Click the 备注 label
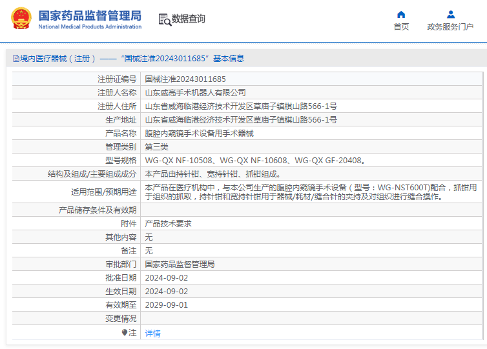The height and width of the screenshot is (349, 487). point(129,251)
